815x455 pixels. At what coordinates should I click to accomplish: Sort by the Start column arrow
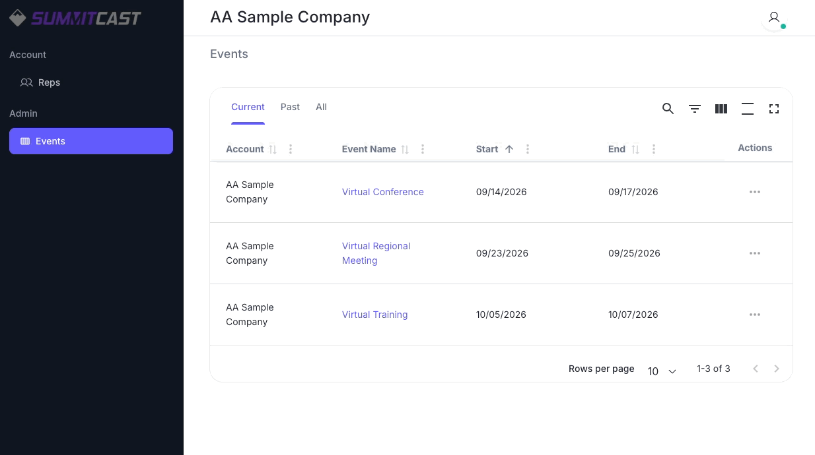509,149
